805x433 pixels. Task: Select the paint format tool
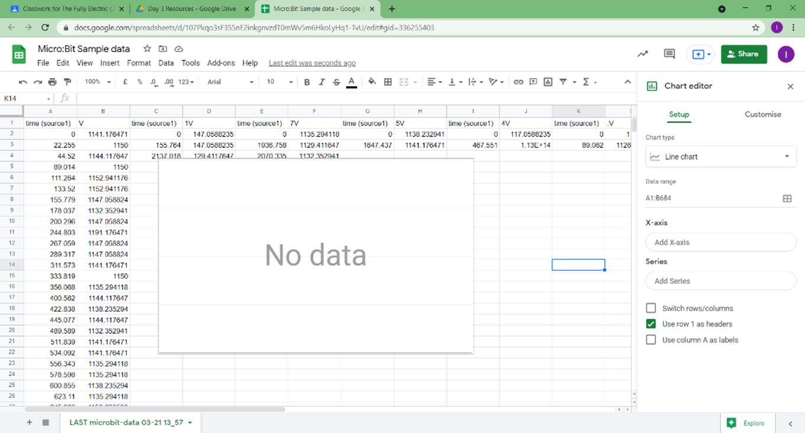point(67,82)
